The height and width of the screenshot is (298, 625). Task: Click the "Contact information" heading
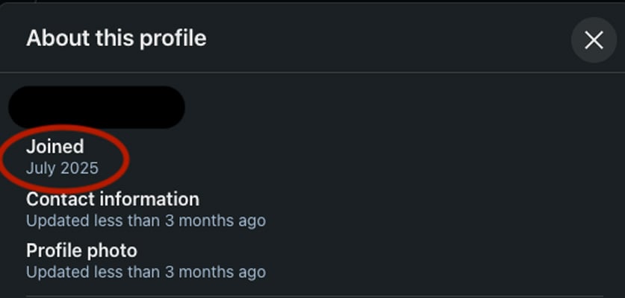(x=112, y=200)
